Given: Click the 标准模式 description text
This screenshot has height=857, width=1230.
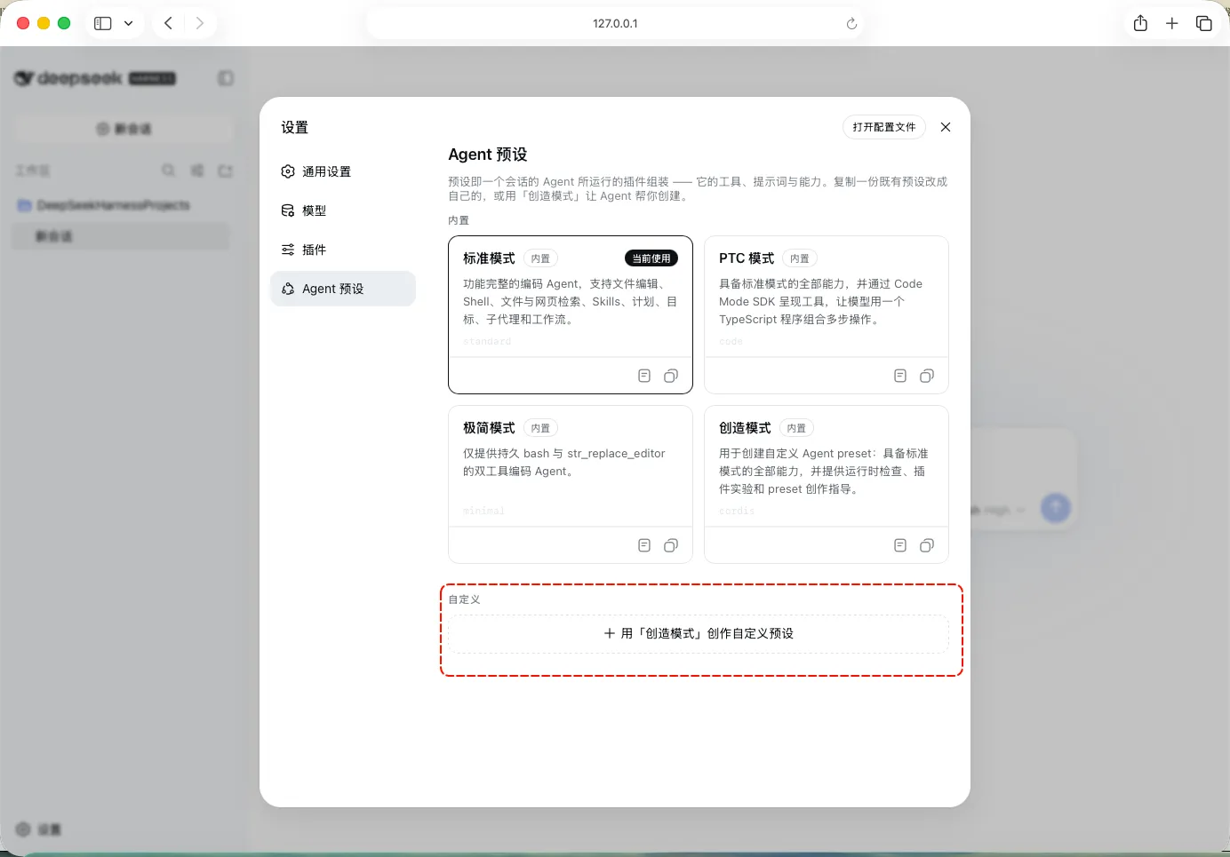Looking at the screenshot, I should [570, 302].
